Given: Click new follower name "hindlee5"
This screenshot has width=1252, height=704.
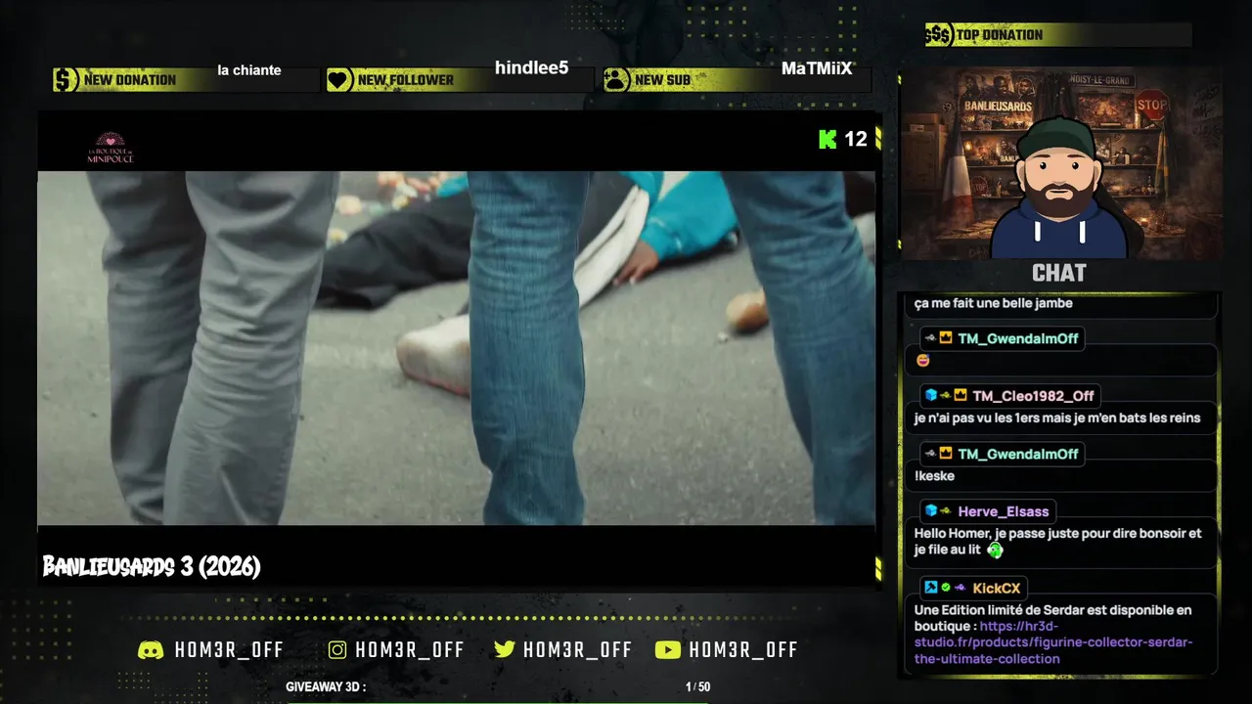Looking at the screenshot, I should tap(531, 67).
